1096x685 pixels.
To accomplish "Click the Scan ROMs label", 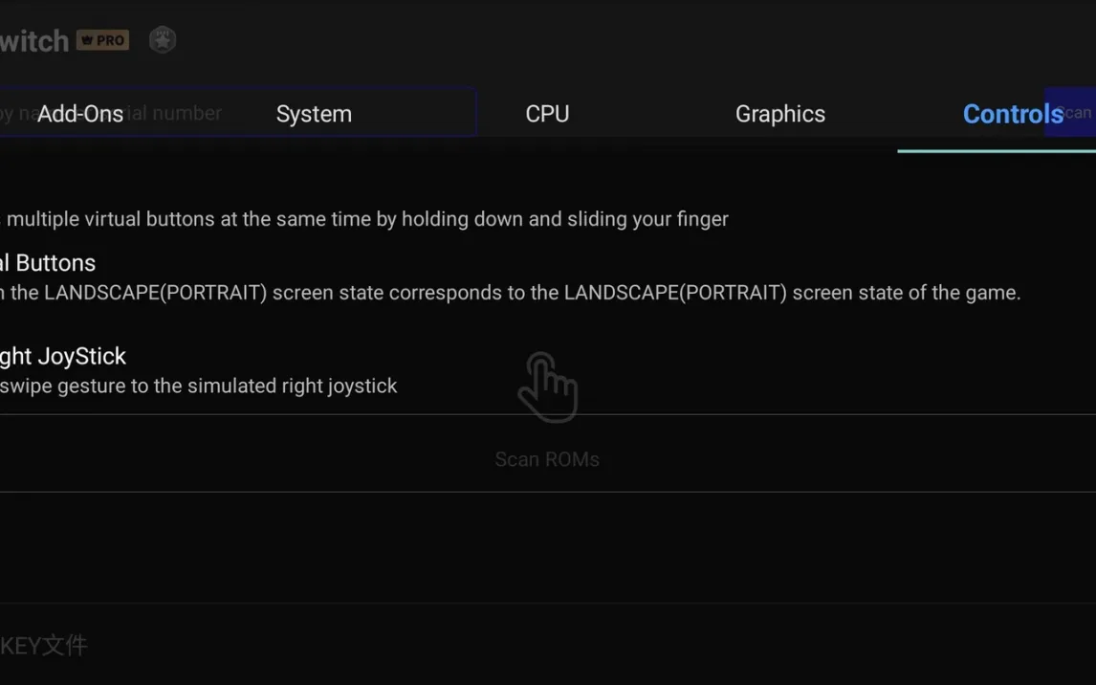I will (547, 459).
